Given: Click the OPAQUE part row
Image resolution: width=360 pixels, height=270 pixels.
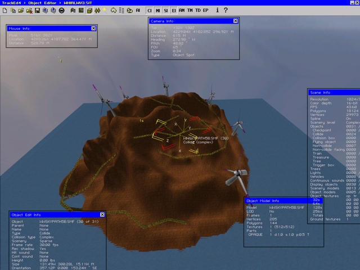Looking at the screenshot, I should [279, 235].
